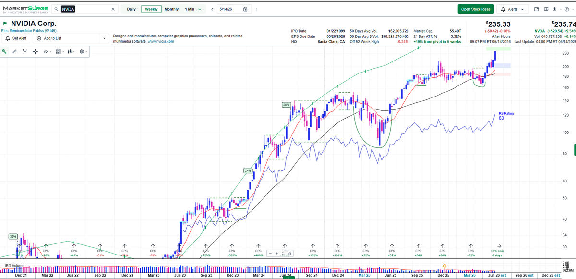Click the green tab on right edge
The width and height of the screenshot is (576, 279).
(x=574, y=149)
